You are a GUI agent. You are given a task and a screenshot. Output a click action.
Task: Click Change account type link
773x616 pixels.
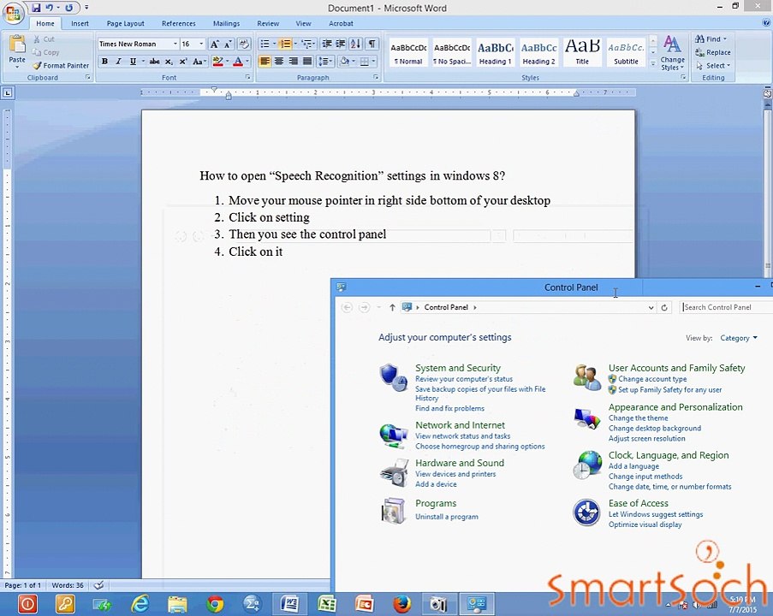click(x=652, y=379)
